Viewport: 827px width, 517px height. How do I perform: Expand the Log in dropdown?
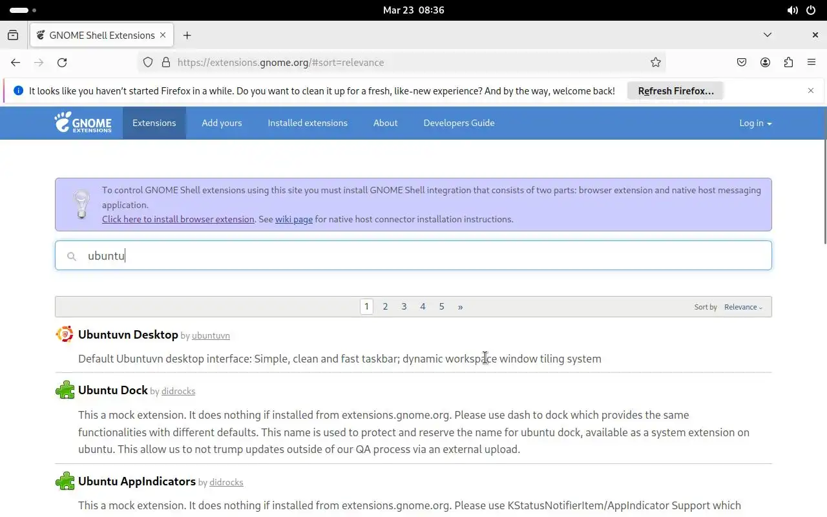[755, 123]
